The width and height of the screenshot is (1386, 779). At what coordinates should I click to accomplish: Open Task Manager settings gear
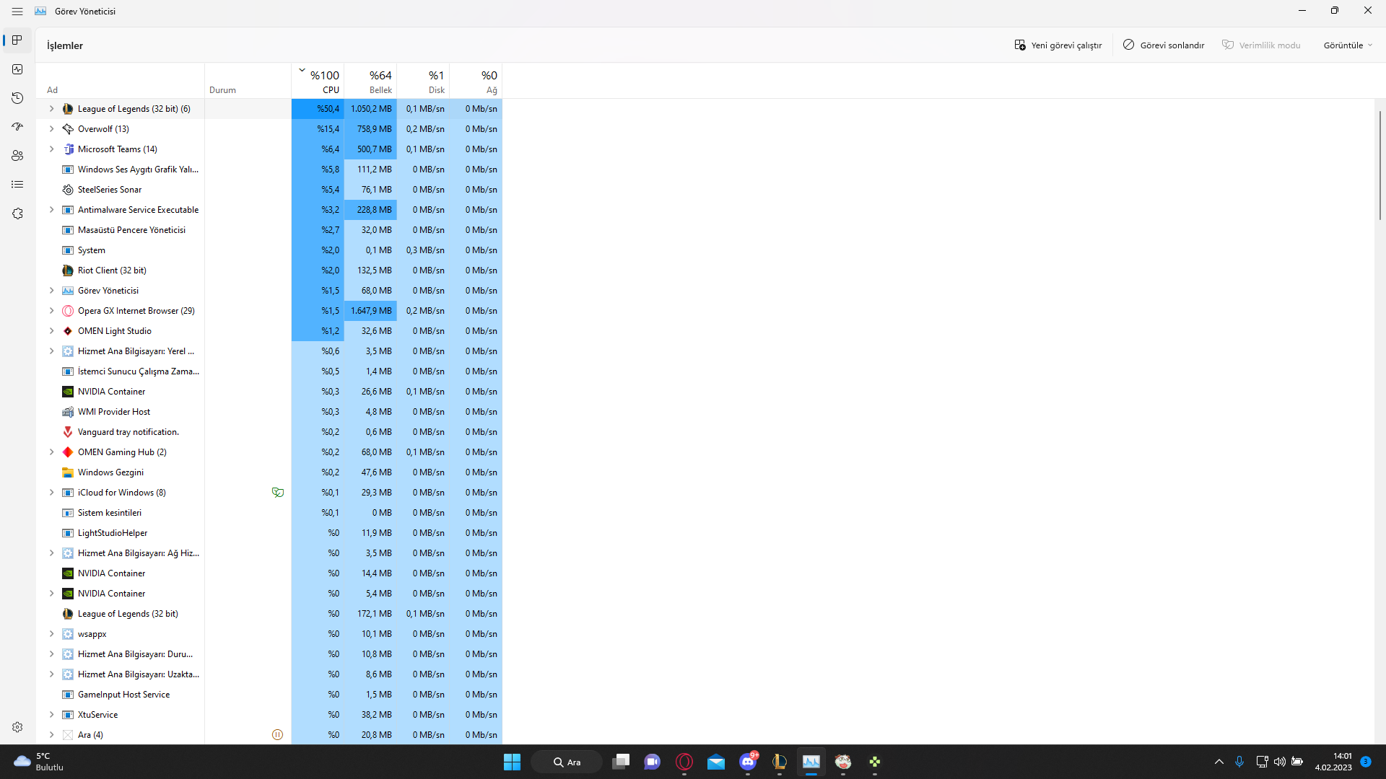(x=17, y=727)
